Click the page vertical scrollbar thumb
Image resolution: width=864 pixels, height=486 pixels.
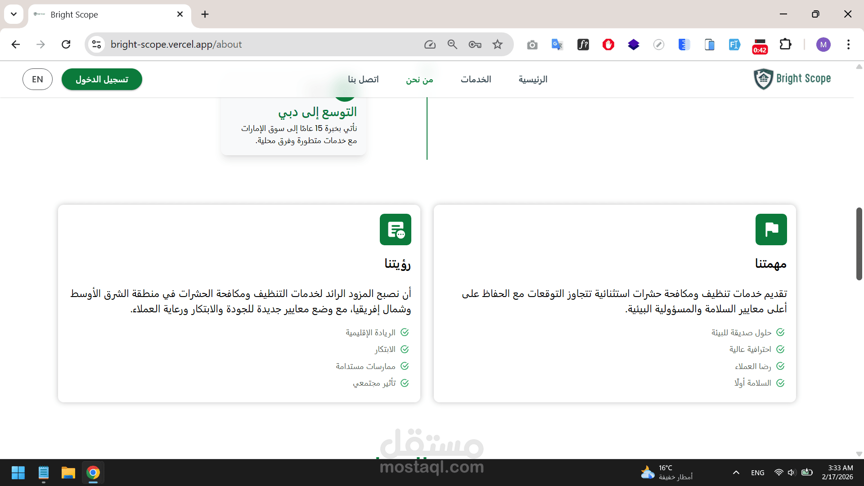(859, 243)
